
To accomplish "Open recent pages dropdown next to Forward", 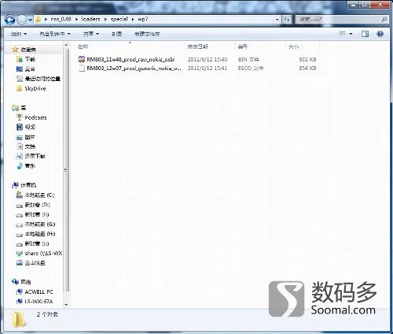I will [x=30, y=20].
